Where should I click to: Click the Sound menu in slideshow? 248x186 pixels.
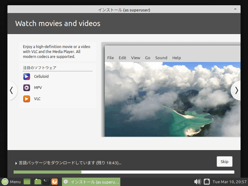point(161,58)
